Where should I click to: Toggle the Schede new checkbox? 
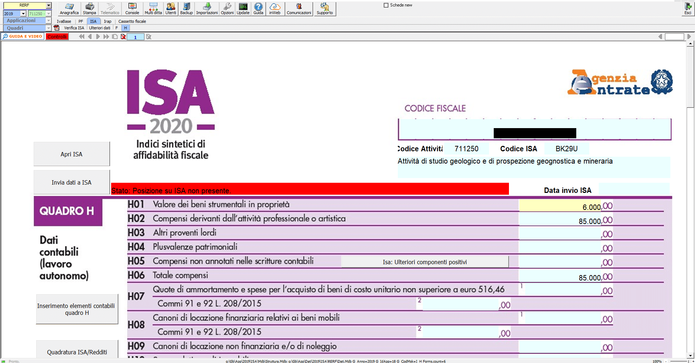[x=386, y=5]
